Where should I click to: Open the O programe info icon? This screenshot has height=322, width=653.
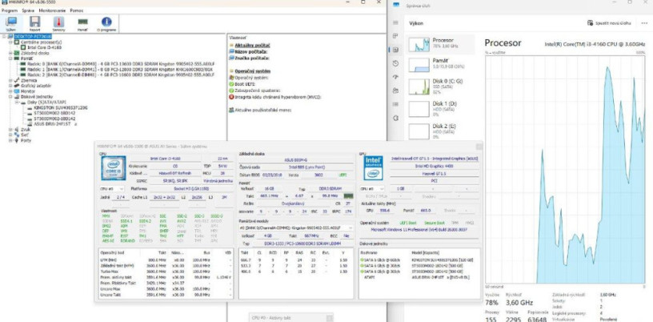106,24
